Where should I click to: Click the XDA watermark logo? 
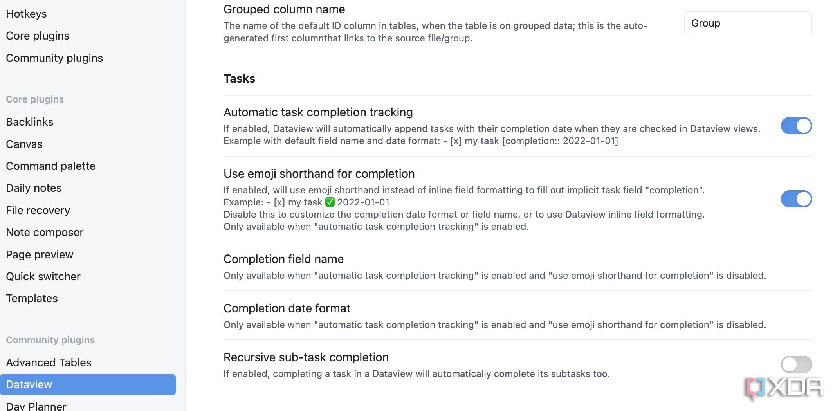pyautogui.click(x=784, y=388)
